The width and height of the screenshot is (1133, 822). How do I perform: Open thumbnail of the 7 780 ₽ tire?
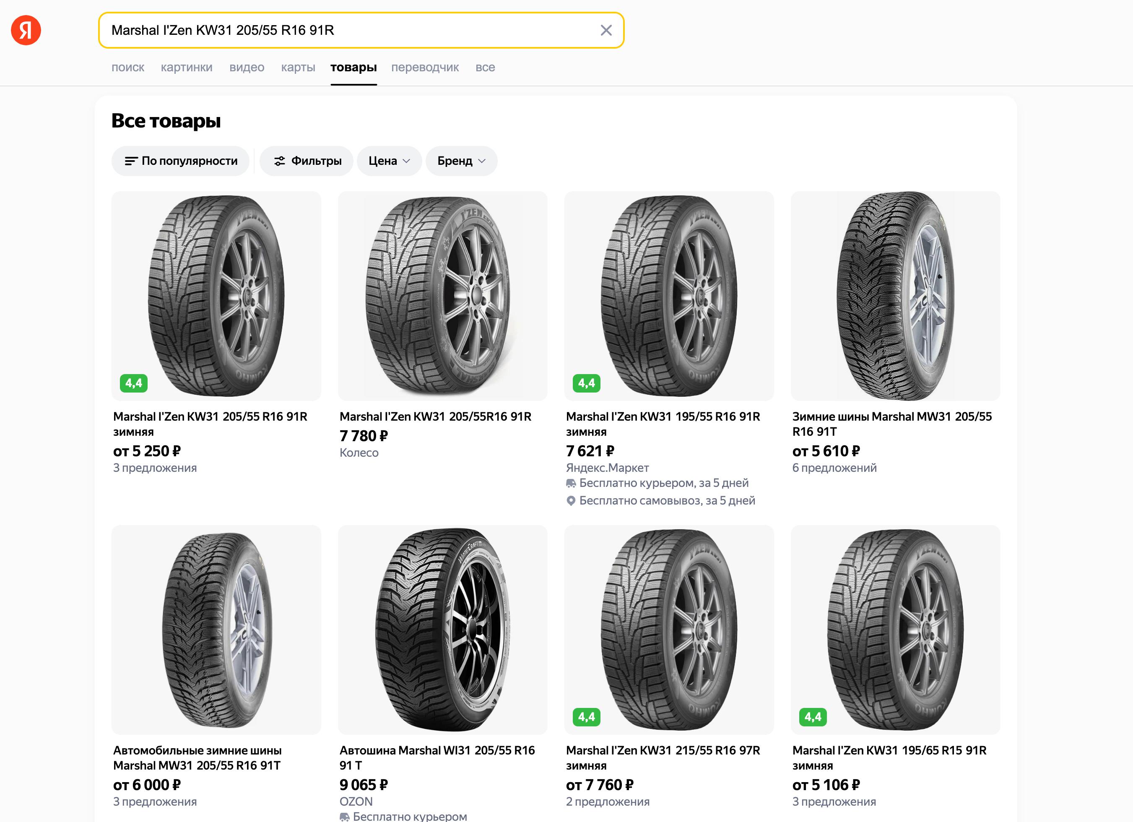pyautogui.click(x=443, y=296)
